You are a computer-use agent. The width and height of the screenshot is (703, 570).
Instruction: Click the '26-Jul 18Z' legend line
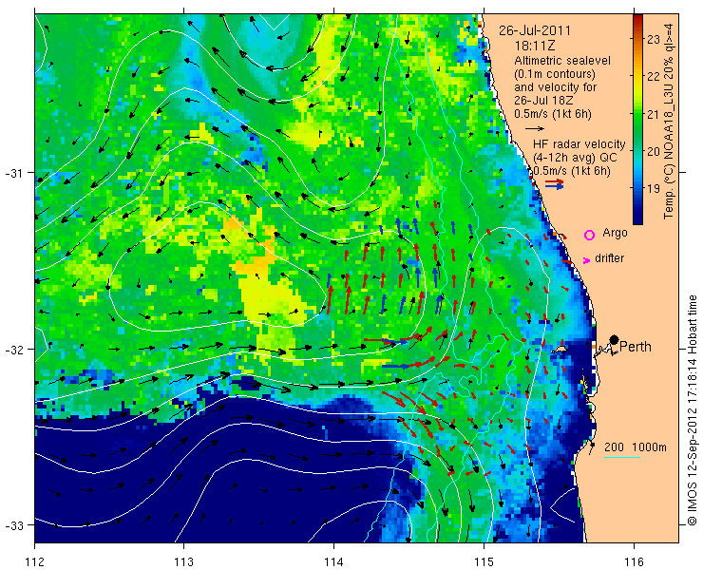[543, 101]
